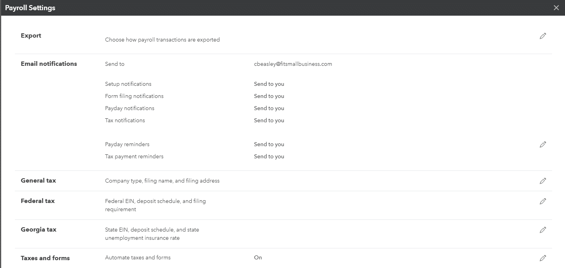The image size is (565, 268).
Task: Click 'Company type, filing name, and filing address'
Action: coord(162,181)
